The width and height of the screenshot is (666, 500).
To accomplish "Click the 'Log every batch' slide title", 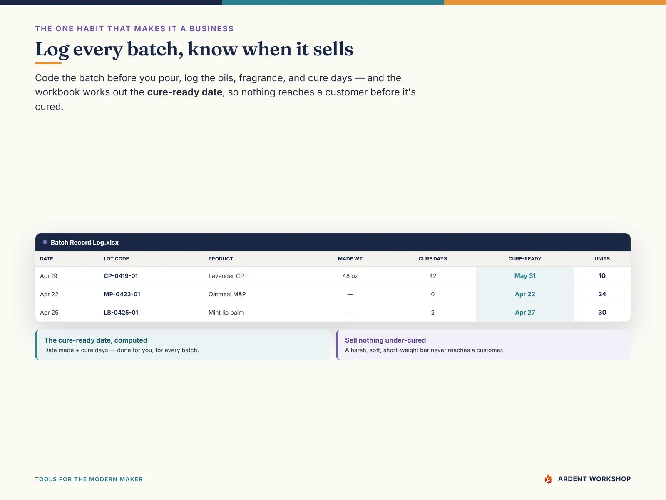I will (194, 49).
